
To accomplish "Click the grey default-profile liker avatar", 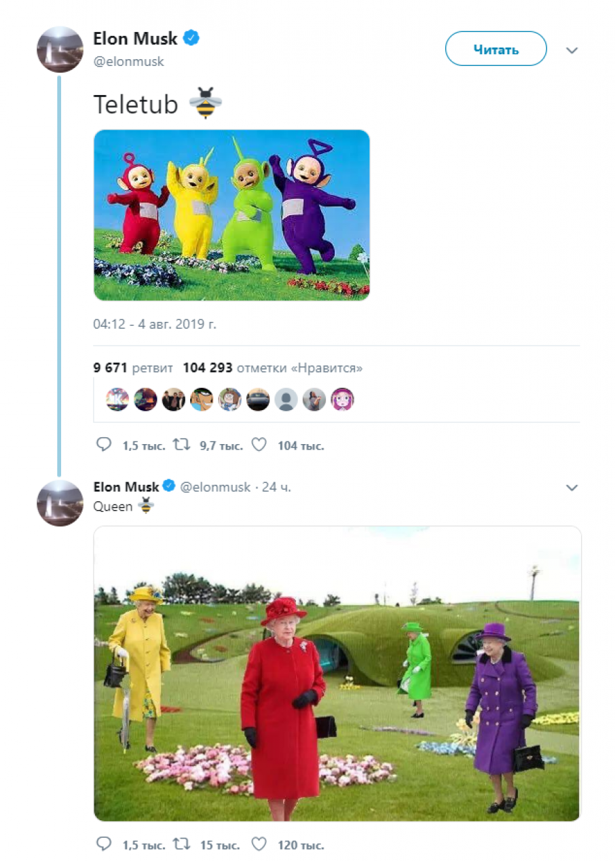I will click(286, 399).
